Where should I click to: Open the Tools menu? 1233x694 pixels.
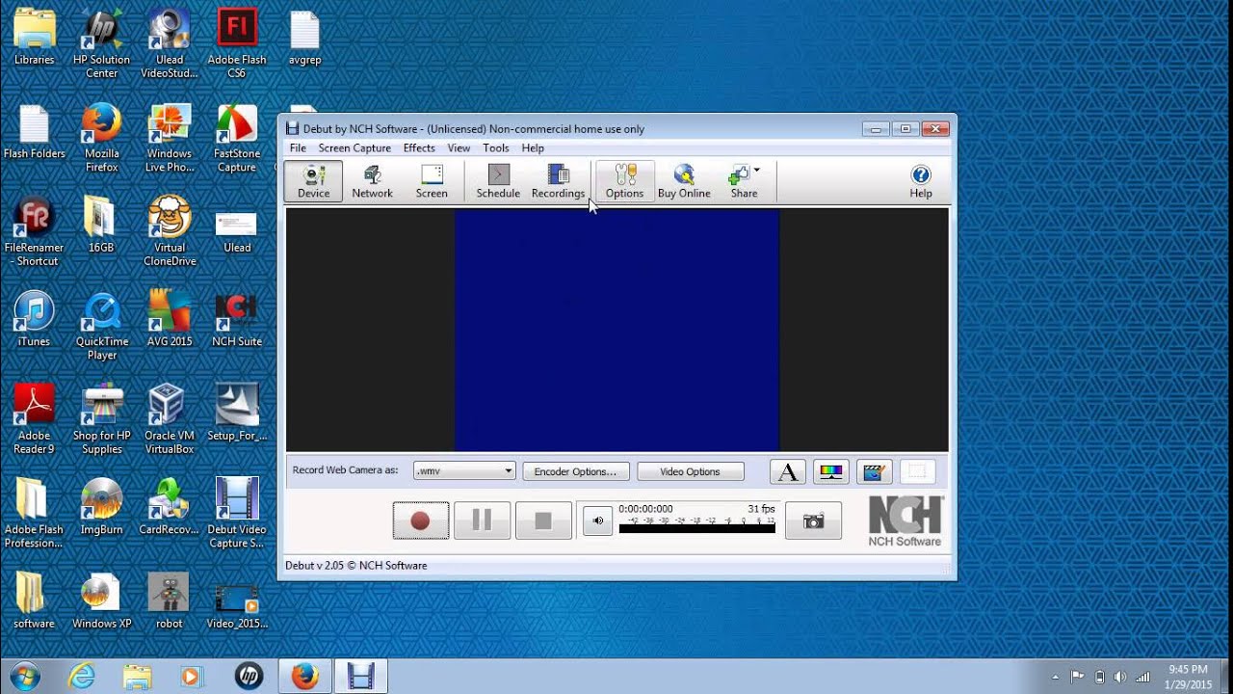[496, 148]
